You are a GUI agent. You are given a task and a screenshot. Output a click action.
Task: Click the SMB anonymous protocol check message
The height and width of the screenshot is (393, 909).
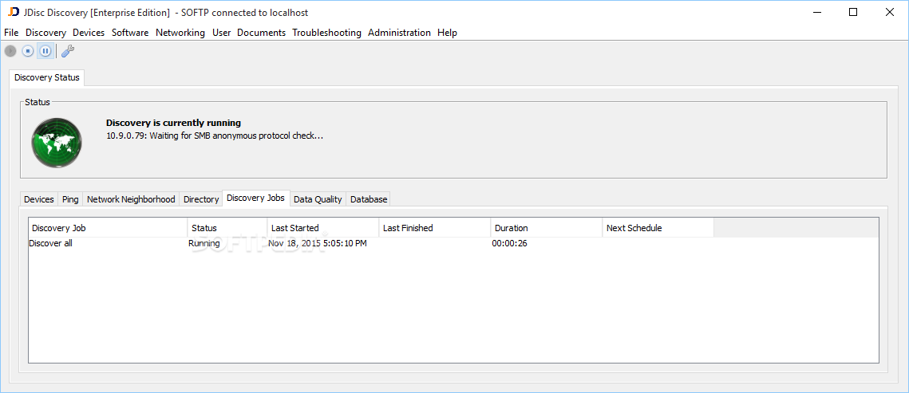pyautogui.click(x=215, y=136)
